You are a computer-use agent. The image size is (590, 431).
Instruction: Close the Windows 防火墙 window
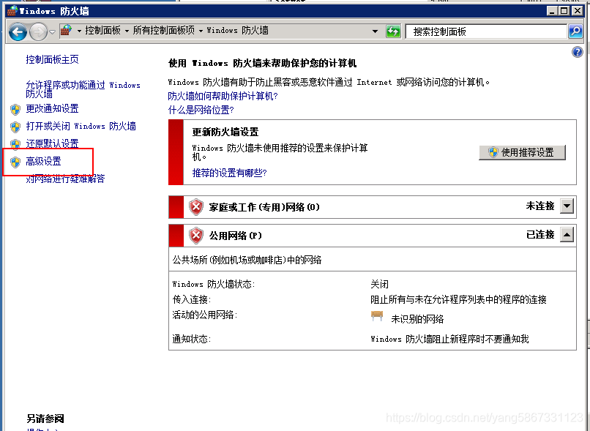[578, 11]
